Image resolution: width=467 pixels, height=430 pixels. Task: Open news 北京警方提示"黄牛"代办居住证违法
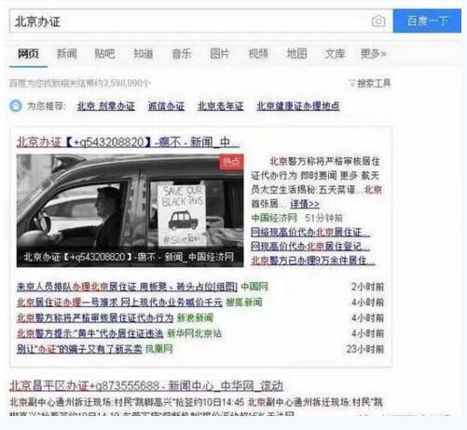pyautogui.click(x=89, y=333)
